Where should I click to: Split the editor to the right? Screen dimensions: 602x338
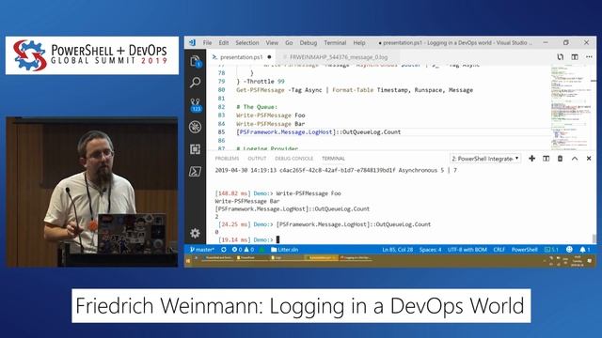point(575,56)
